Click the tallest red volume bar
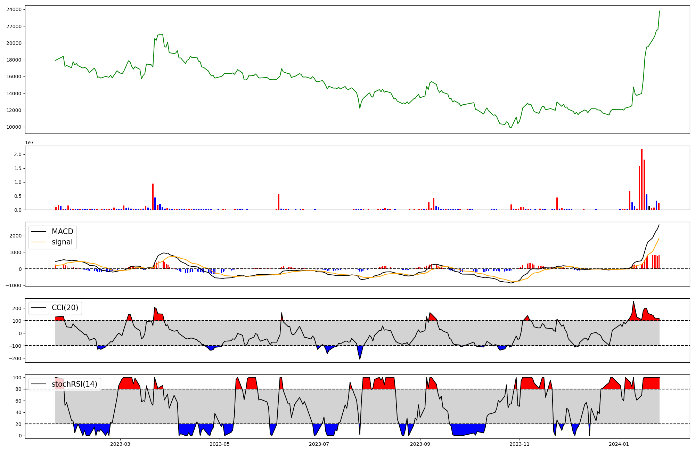Screen dimensions: 695x452 (x=642, y=179)
